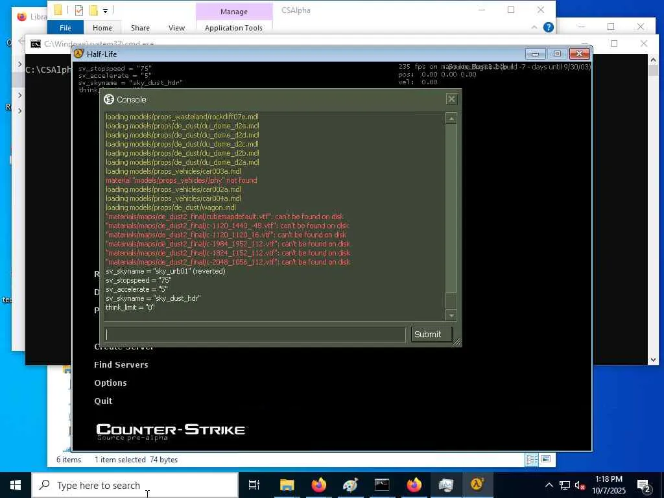Click the console line 'think_limit = "0"'
Viewport: 664px width, 498px height.
130,307
